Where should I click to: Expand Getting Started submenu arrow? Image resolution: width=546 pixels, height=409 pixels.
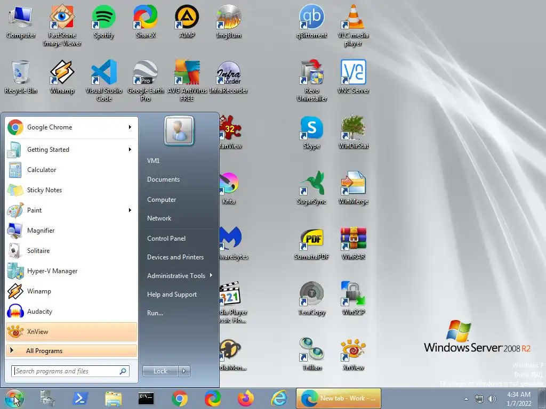point(130,149)
